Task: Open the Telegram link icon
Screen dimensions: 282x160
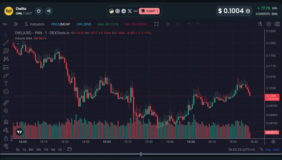Action: tap(124, 11)
